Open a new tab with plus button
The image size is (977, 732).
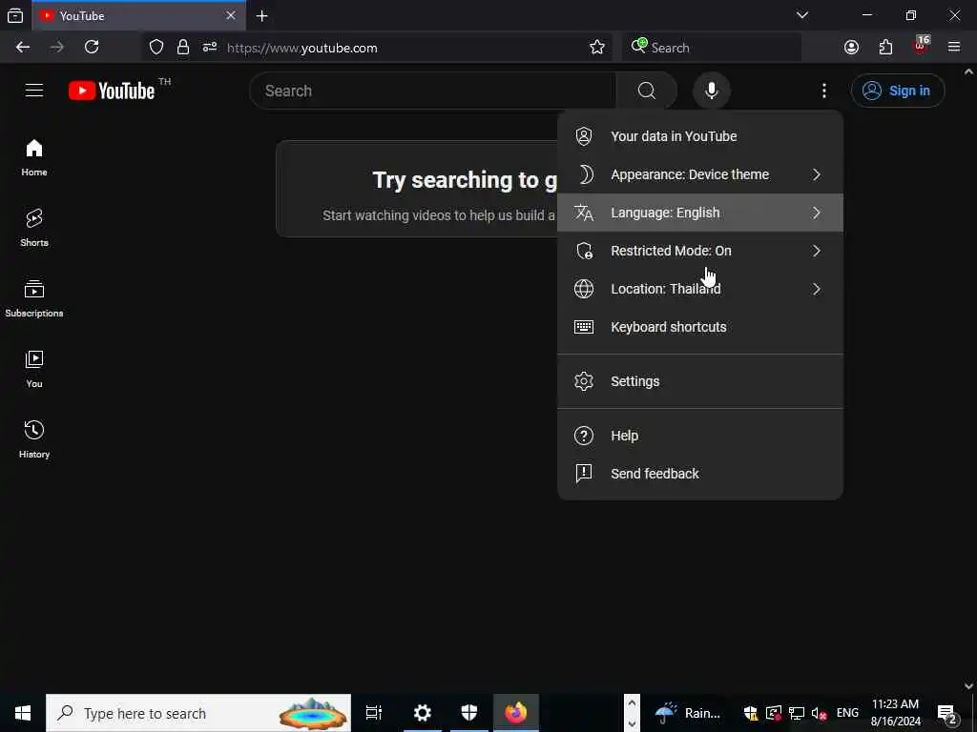(x=262, y=16)
